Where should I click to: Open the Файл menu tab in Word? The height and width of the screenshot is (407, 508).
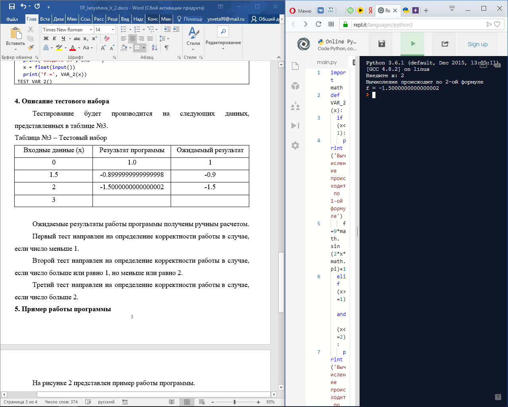pos(12,19)
